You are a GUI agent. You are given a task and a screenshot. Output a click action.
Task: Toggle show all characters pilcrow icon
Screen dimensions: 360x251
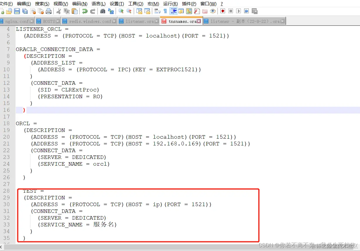[165, 11]
